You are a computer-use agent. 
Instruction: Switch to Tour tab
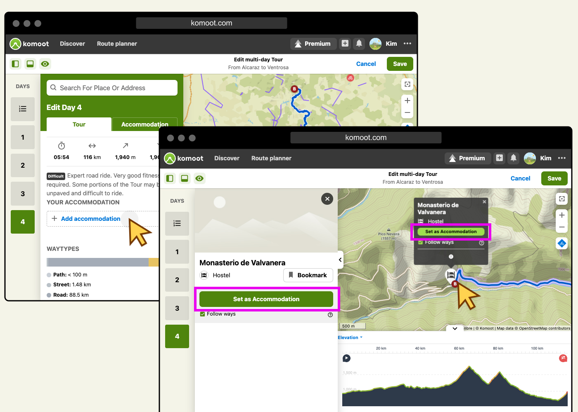click(79, 124)
